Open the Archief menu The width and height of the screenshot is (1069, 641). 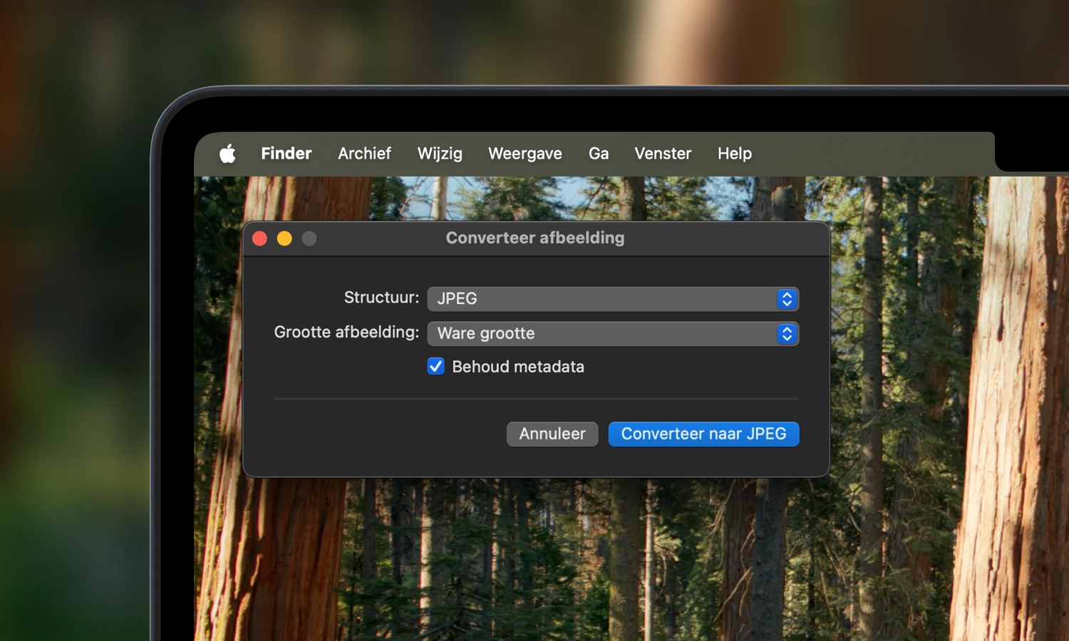(x=364, y=153)
